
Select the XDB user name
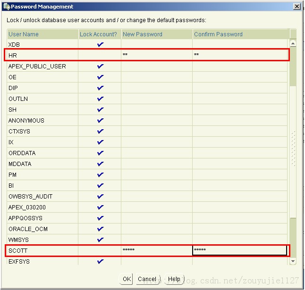click(14, 45)
